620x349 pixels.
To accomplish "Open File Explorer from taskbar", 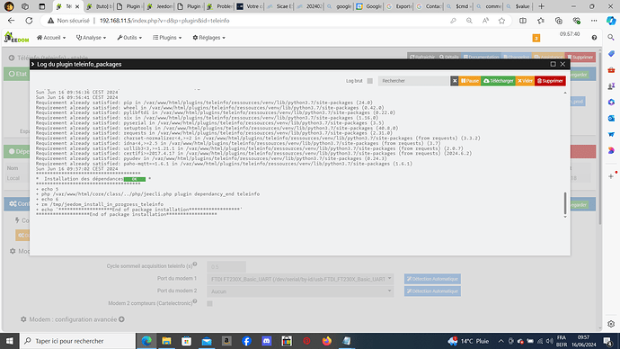I will (166, 341).
